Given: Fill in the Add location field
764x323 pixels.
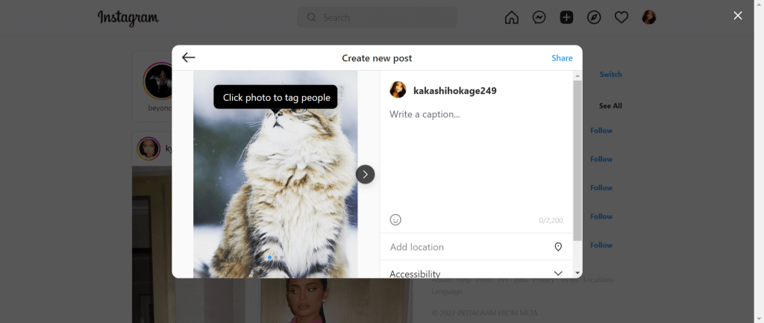Looking at the screenshot, I should pos(476,247).
